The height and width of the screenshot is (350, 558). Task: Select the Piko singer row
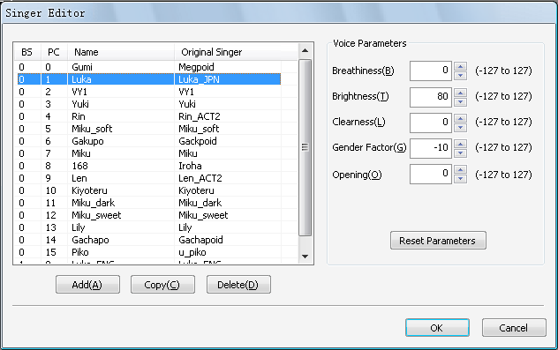149,252
